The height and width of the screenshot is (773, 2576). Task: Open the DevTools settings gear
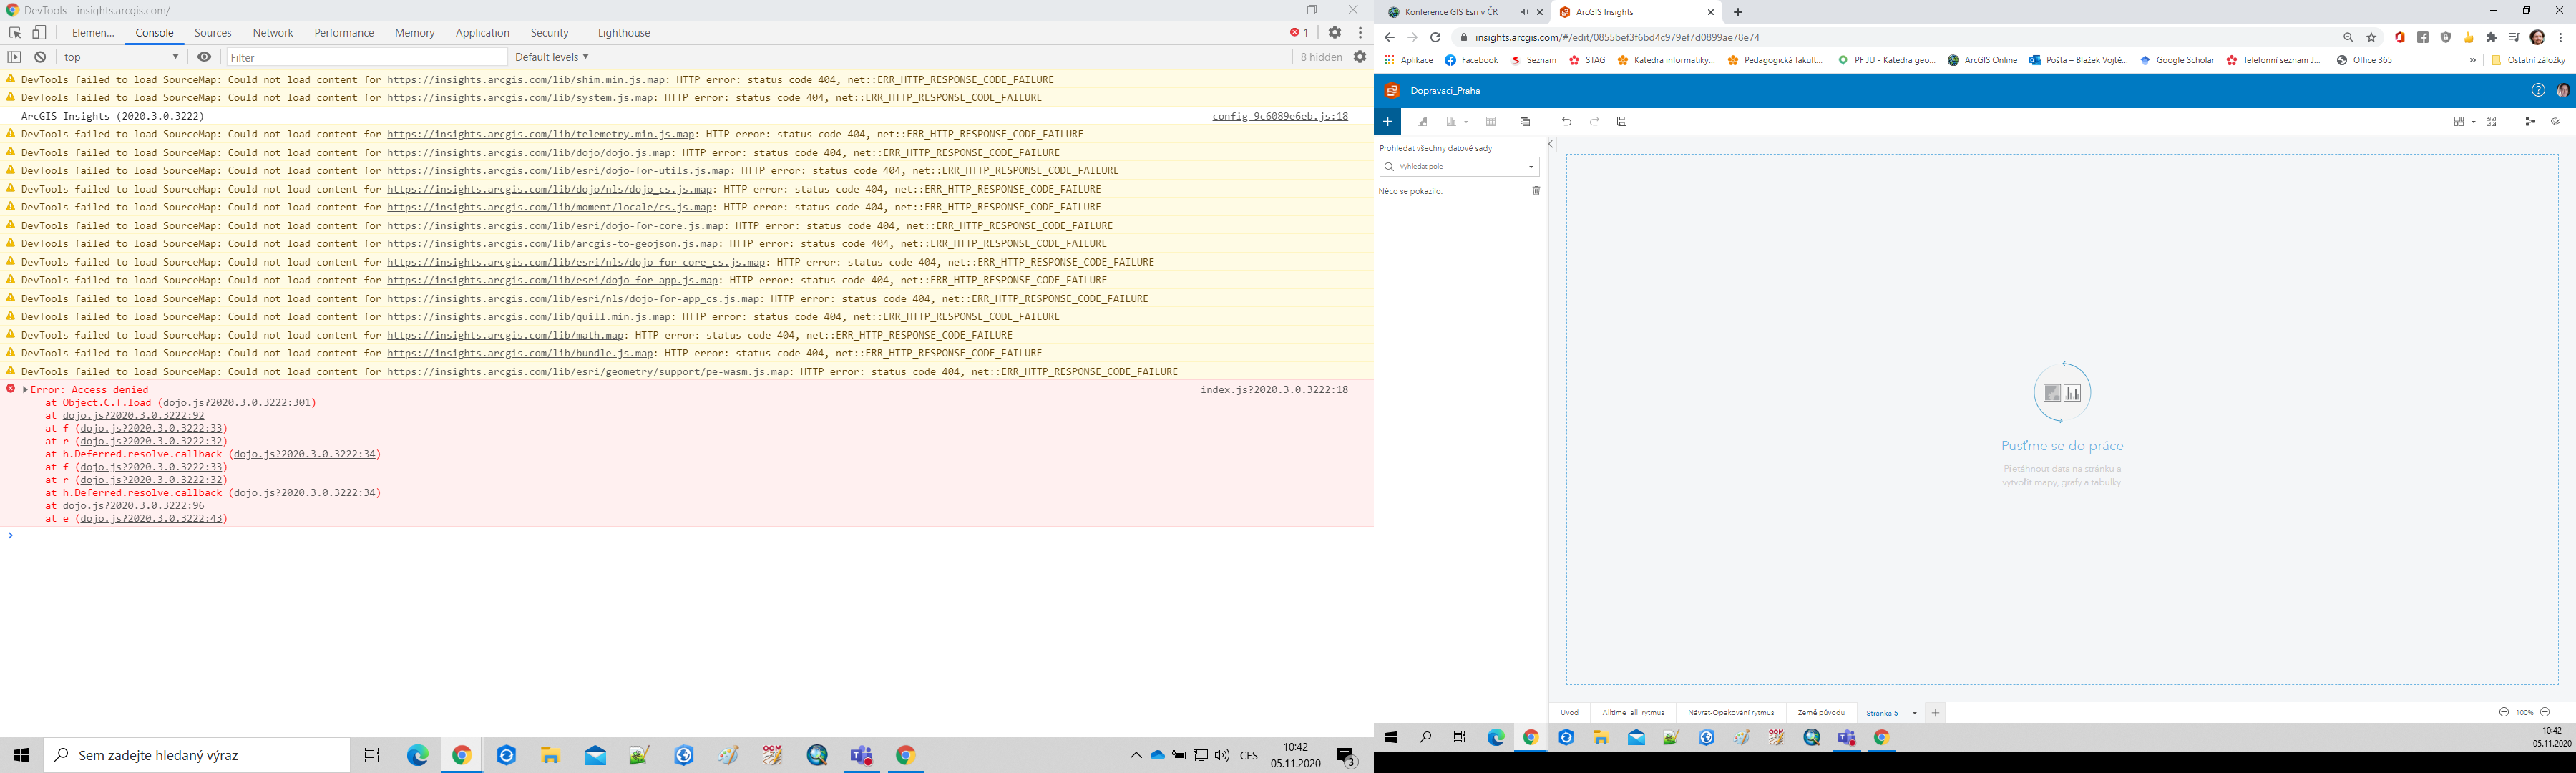click(1334, 33)
